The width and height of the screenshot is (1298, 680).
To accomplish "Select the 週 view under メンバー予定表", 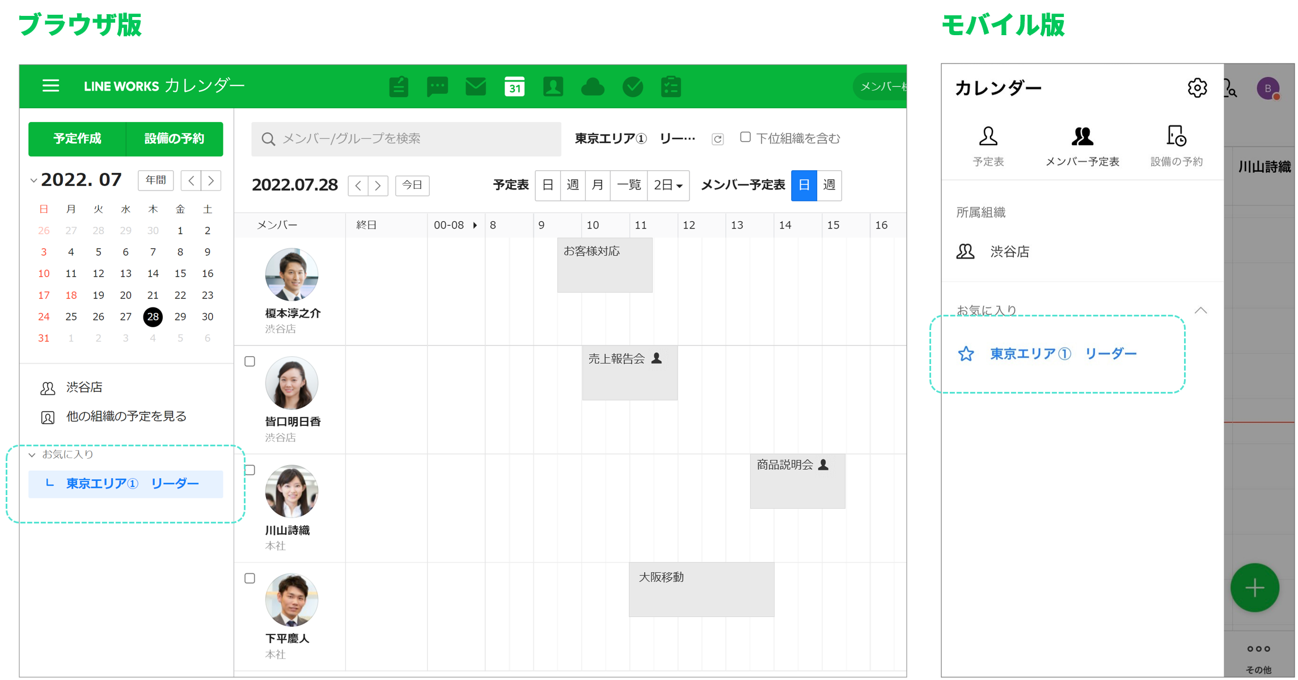I will point(828,185).
